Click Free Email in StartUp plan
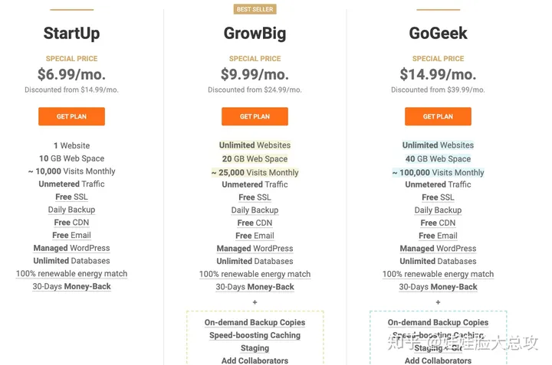Screen dimensions: 552x365 click(x=71, y=236)
